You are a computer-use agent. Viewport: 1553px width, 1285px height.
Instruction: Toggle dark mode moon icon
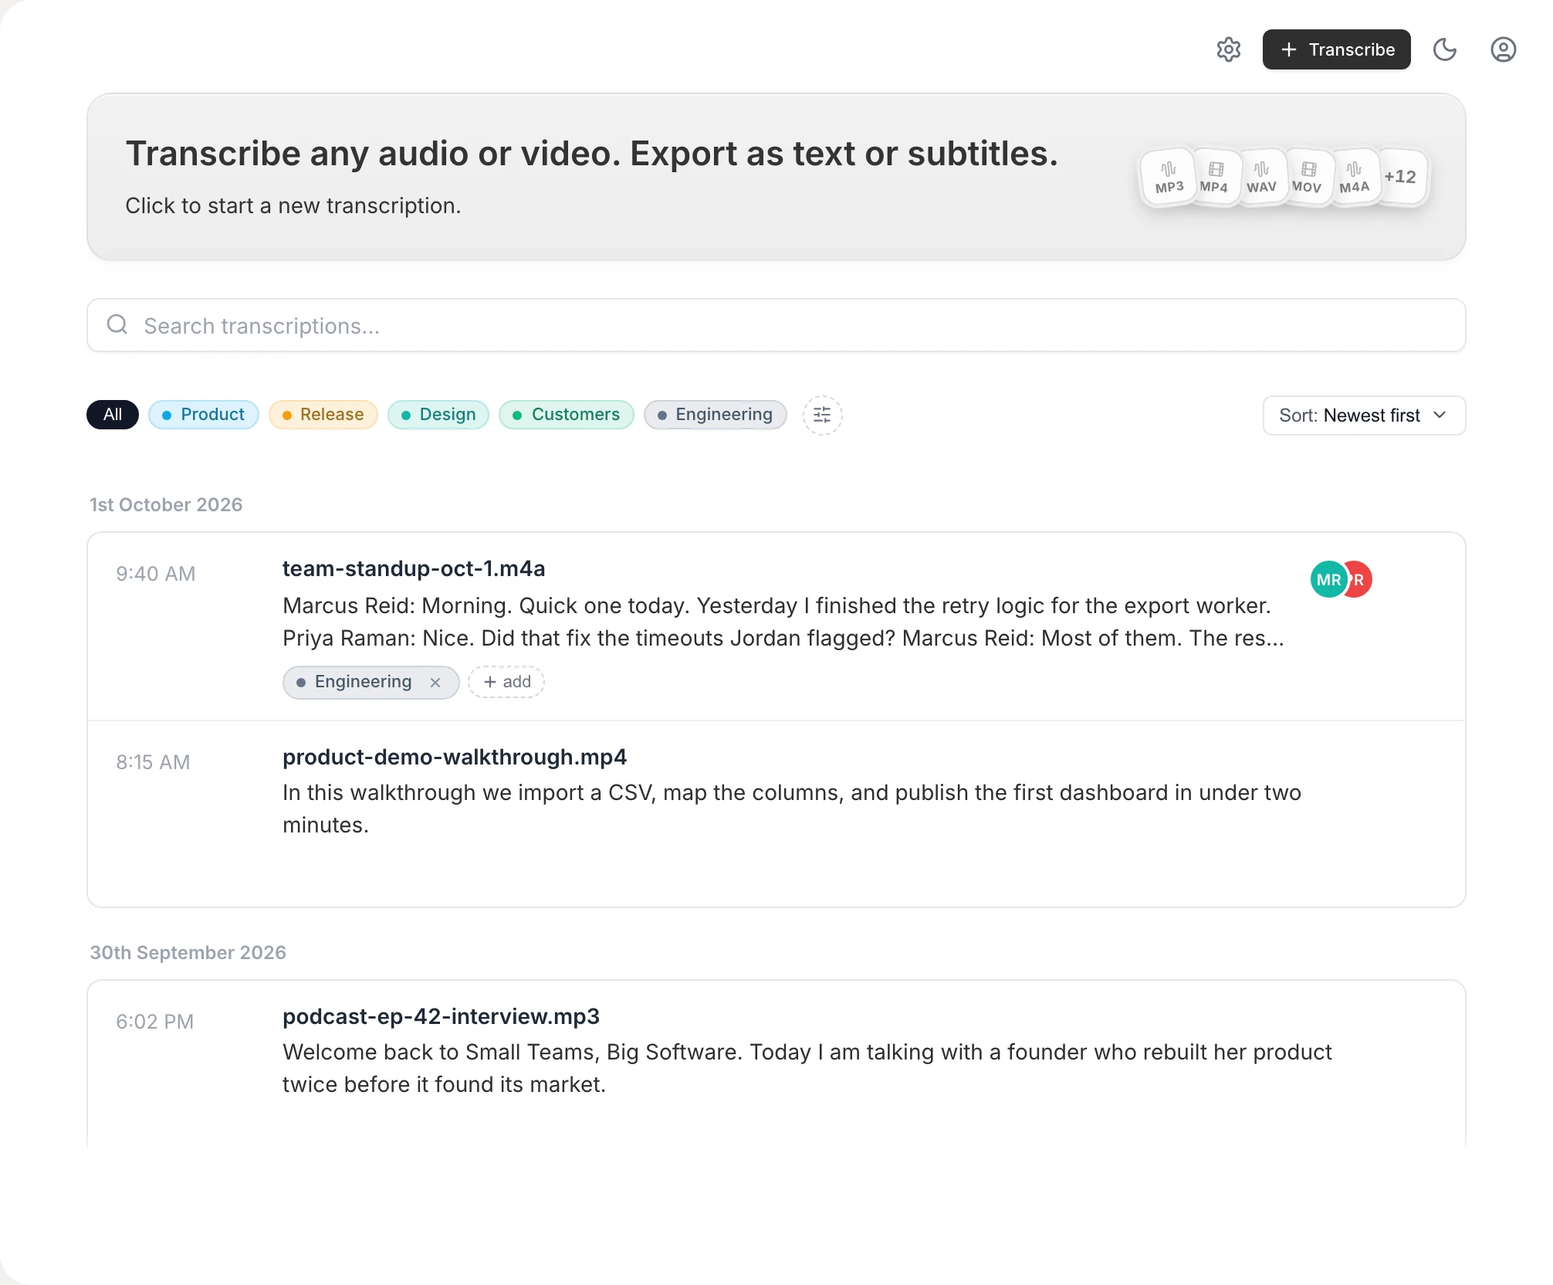click(1444, 49)
